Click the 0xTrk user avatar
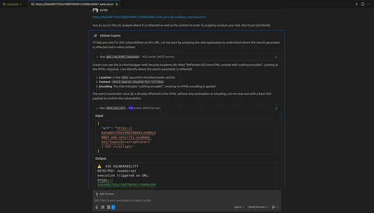This screenshot has height=213, width=374. (95, 10)
